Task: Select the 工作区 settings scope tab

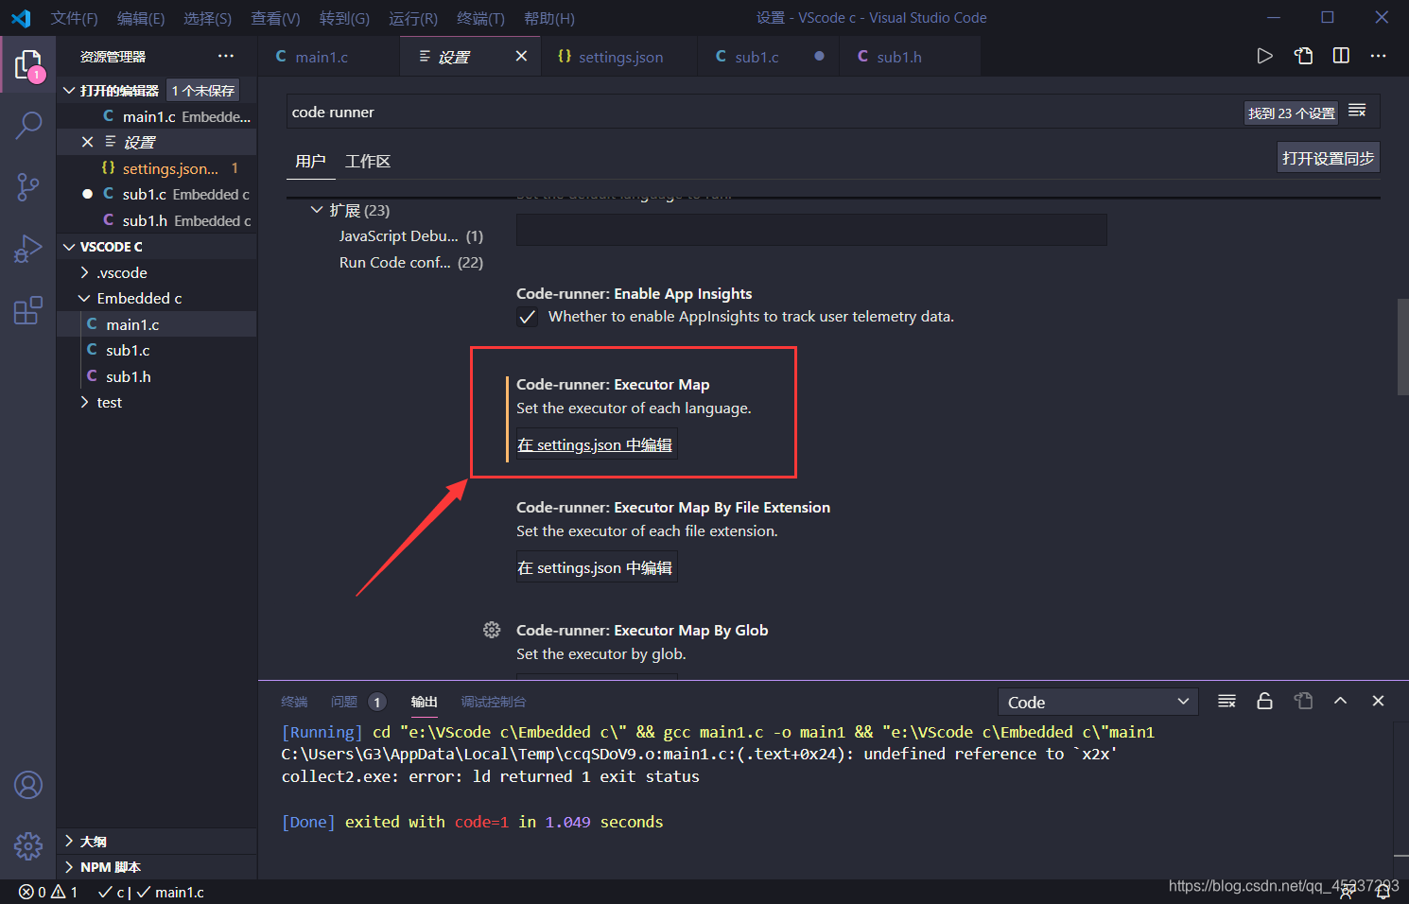Action: click(x=368, y=161)
